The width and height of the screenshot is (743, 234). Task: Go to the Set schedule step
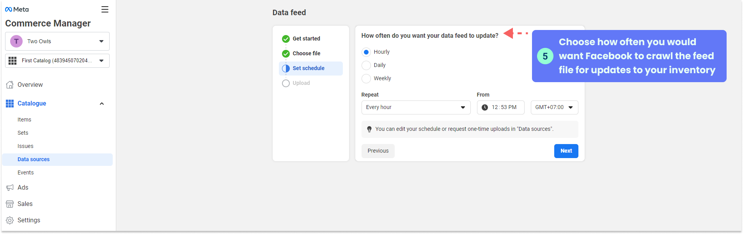point(311,69)
